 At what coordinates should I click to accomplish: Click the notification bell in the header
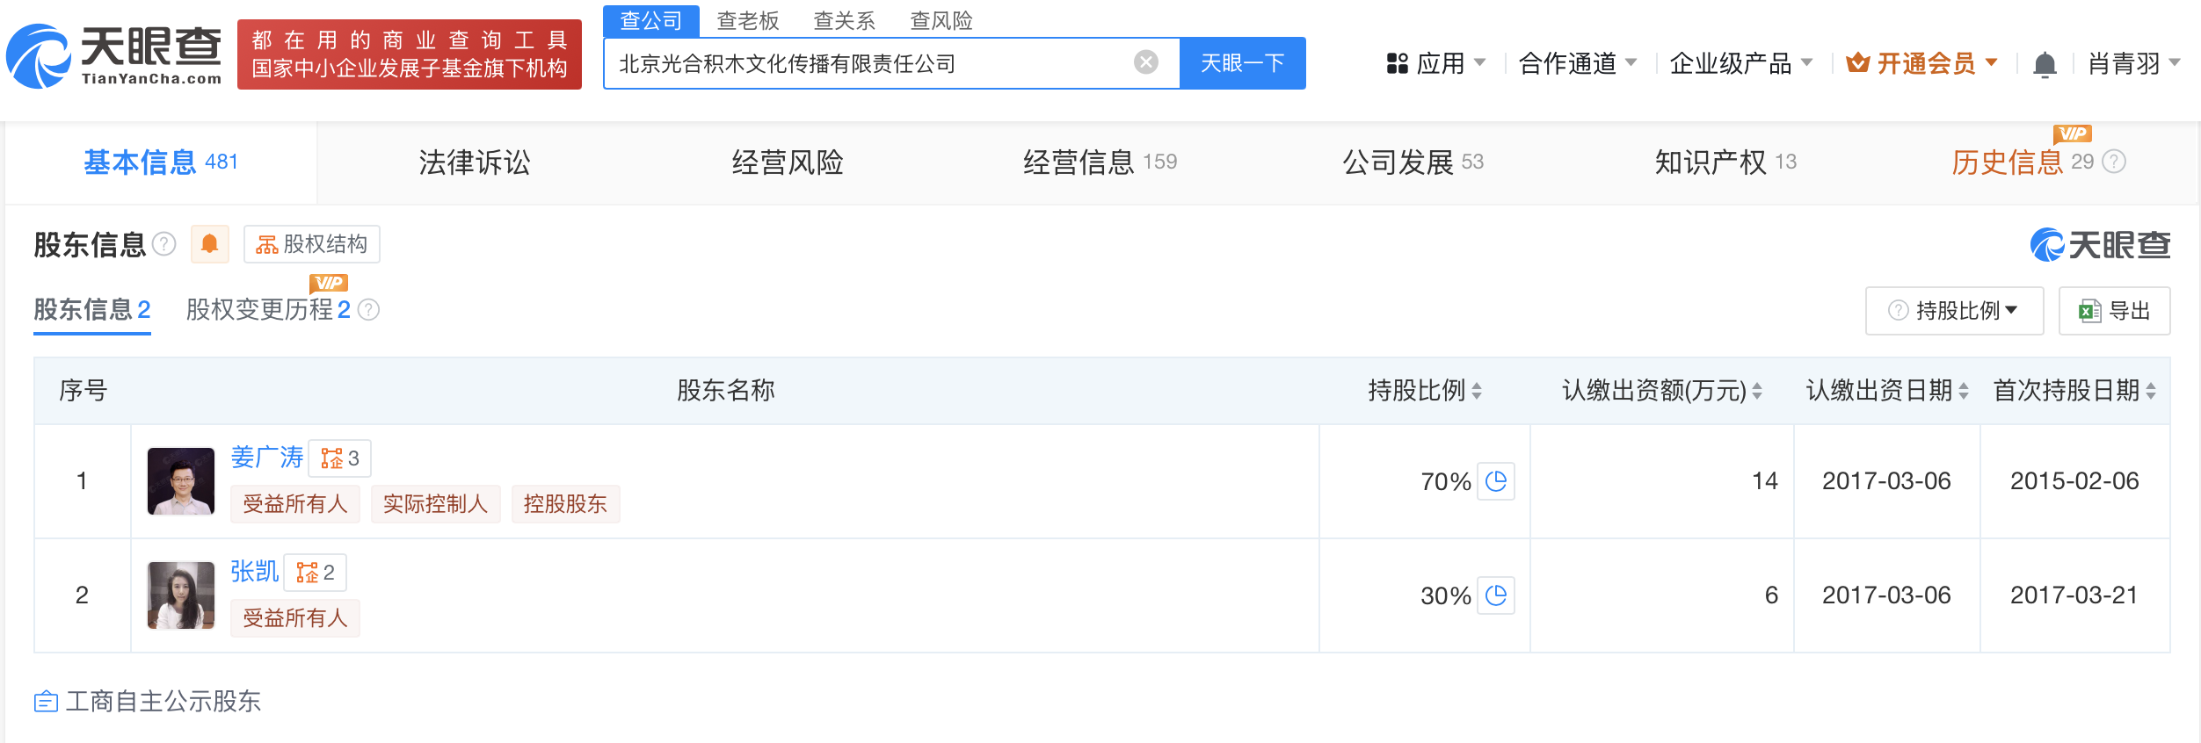(x=2045, y=64)
